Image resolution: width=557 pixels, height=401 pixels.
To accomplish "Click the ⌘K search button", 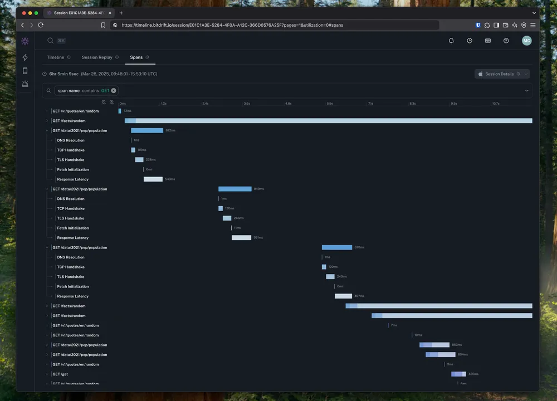I will point(56,41).
